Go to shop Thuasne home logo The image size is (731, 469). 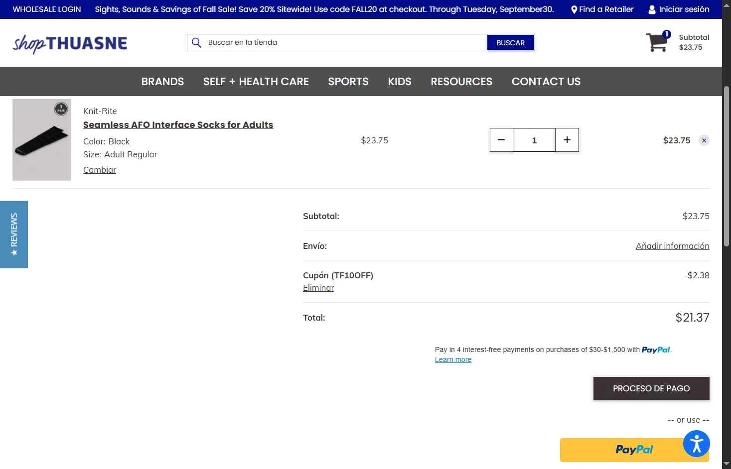70,43
